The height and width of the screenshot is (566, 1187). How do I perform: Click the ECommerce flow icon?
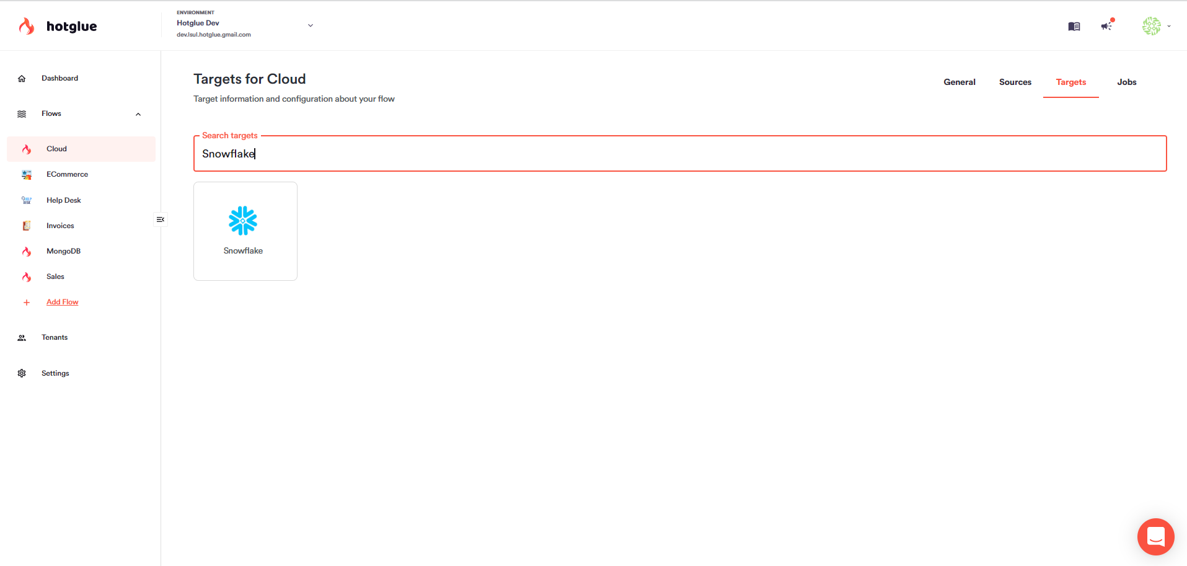tap(27, 175)
